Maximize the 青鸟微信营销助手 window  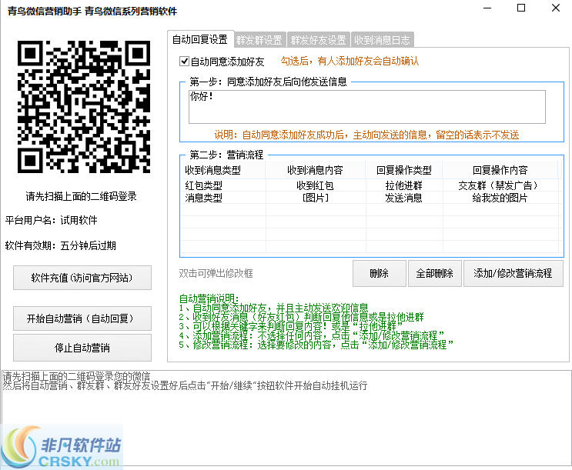[521, 8]
